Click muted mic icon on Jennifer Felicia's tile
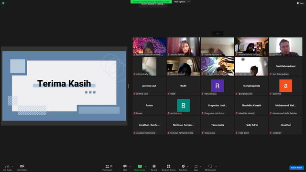Screen dimensions: 306x172 [x=168, y=54]
